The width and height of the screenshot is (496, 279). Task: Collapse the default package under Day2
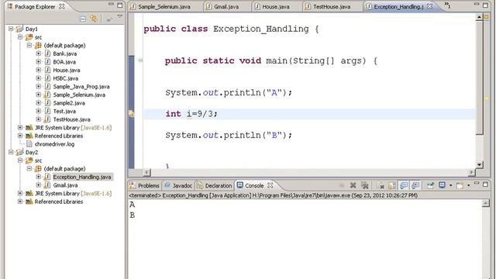(29, 169)
